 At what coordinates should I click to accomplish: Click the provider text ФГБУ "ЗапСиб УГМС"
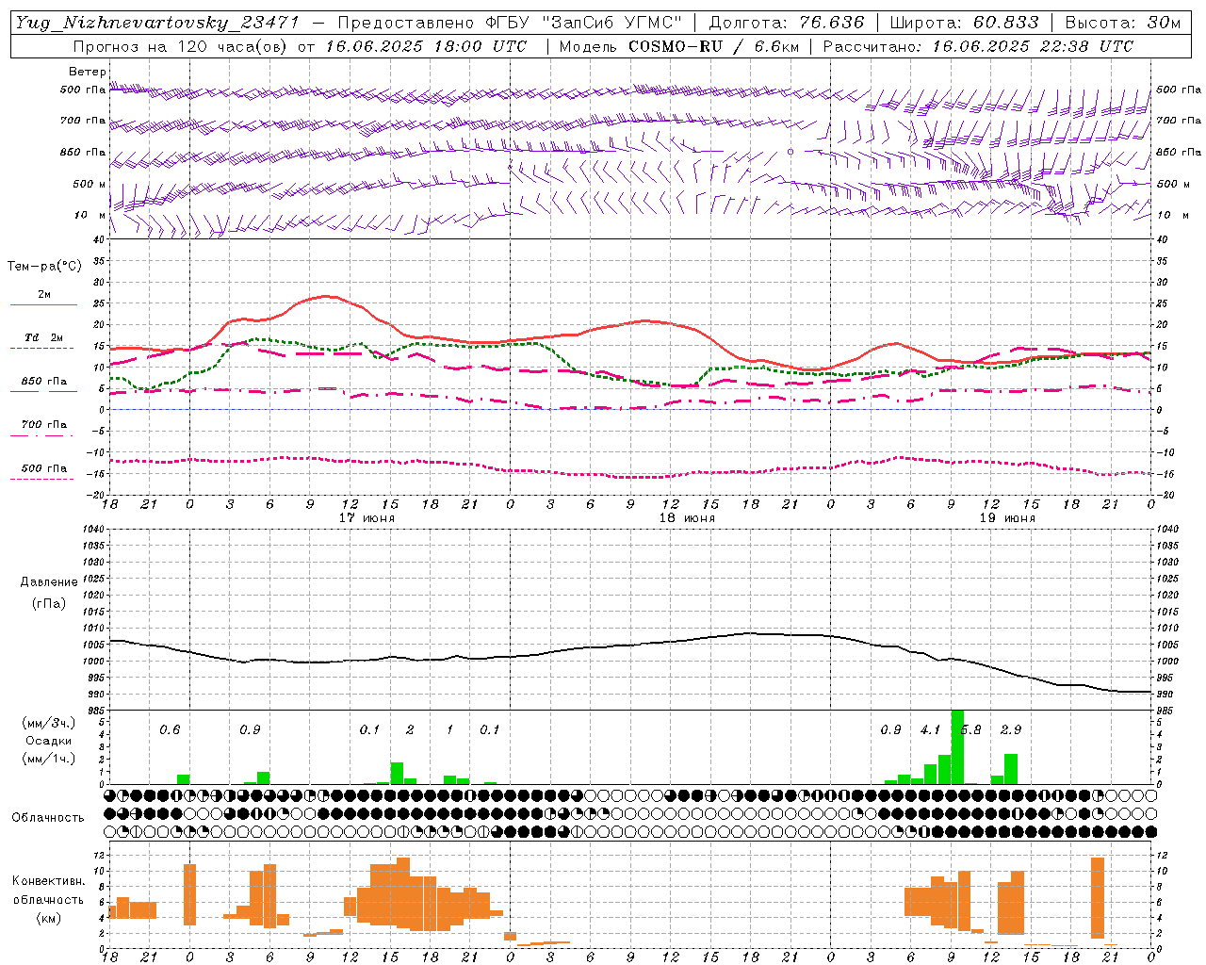pyautogui.click(x=581, y=23)
